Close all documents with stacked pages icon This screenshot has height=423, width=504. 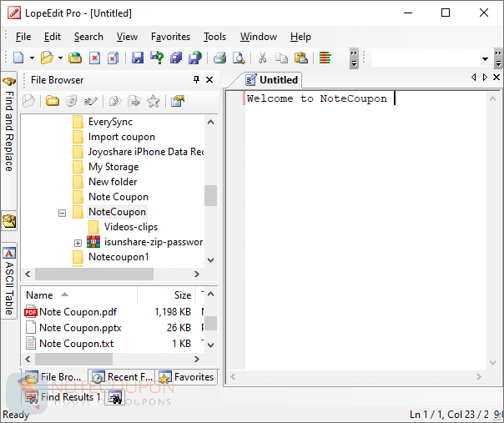click(x=113, y=58)
